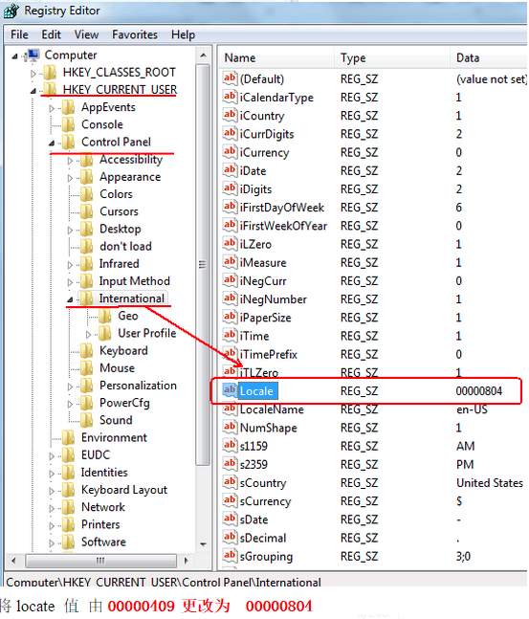
Task: Expand the Keyboard Layout key
Action: coord(52,491)
